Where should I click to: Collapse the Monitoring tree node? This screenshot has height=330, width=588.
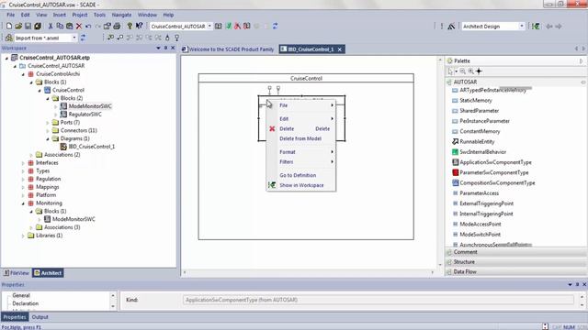[x=23, y=203]
